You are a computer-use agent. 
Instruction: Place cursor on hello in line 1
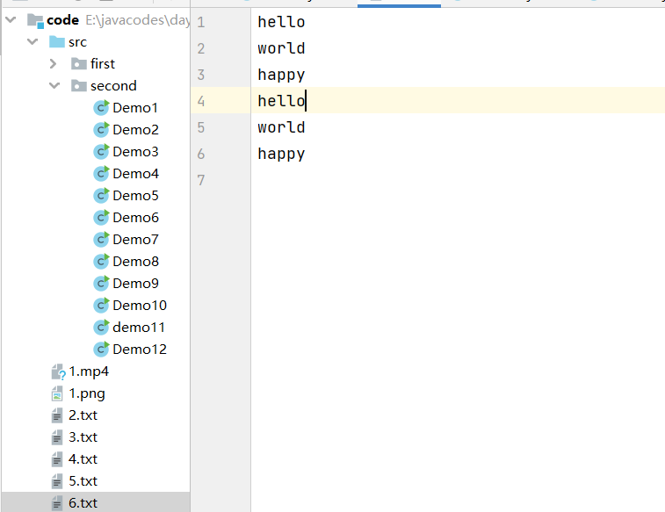pos(281,22)
